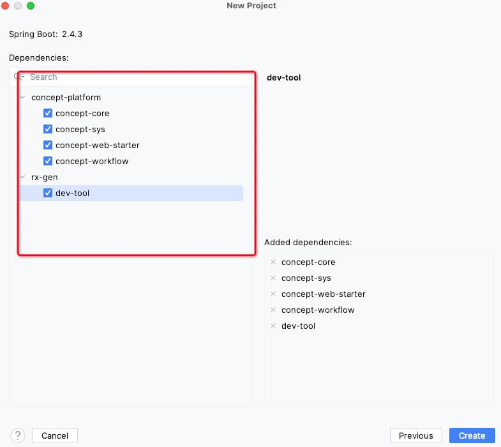The width and height of the screenshot is (501, 447).
Task: Collapse the rx-gen group
Action: pos(23,177)
